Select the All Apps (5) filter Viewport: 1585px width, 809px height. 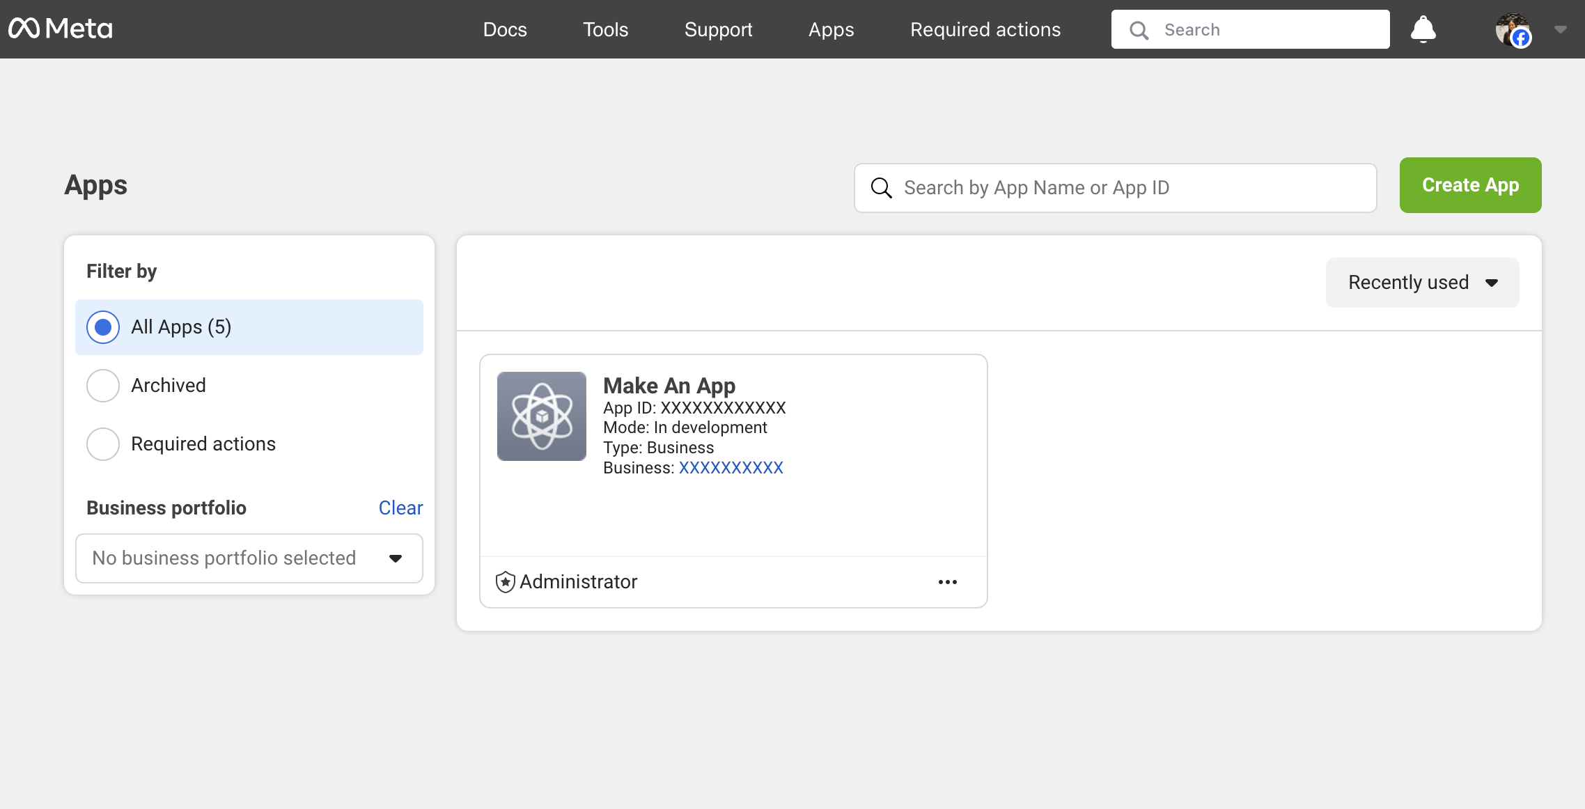(249, 327)
